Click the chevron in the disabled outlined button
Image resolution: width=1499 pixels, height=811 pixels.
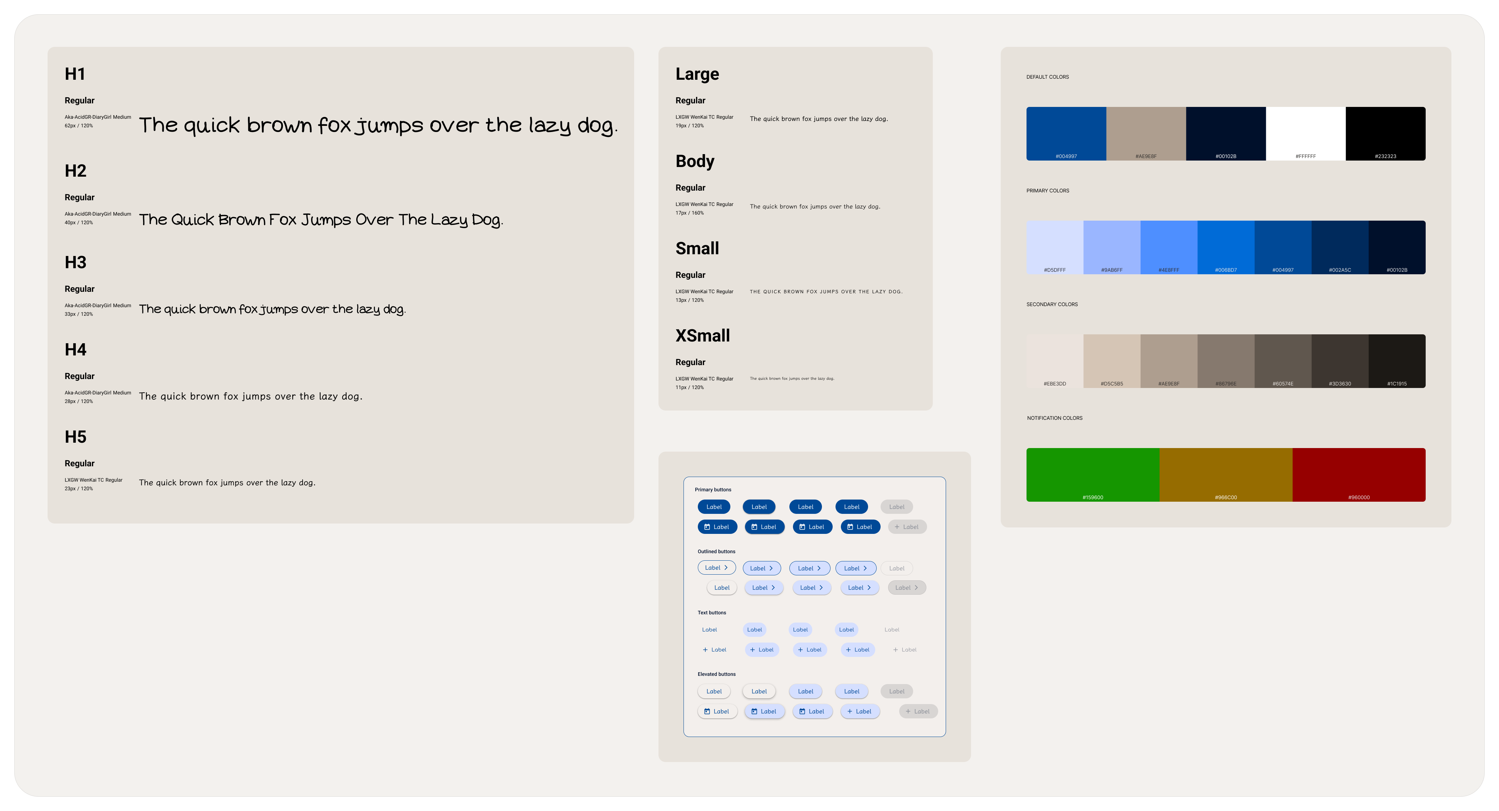tap(916, 588)
